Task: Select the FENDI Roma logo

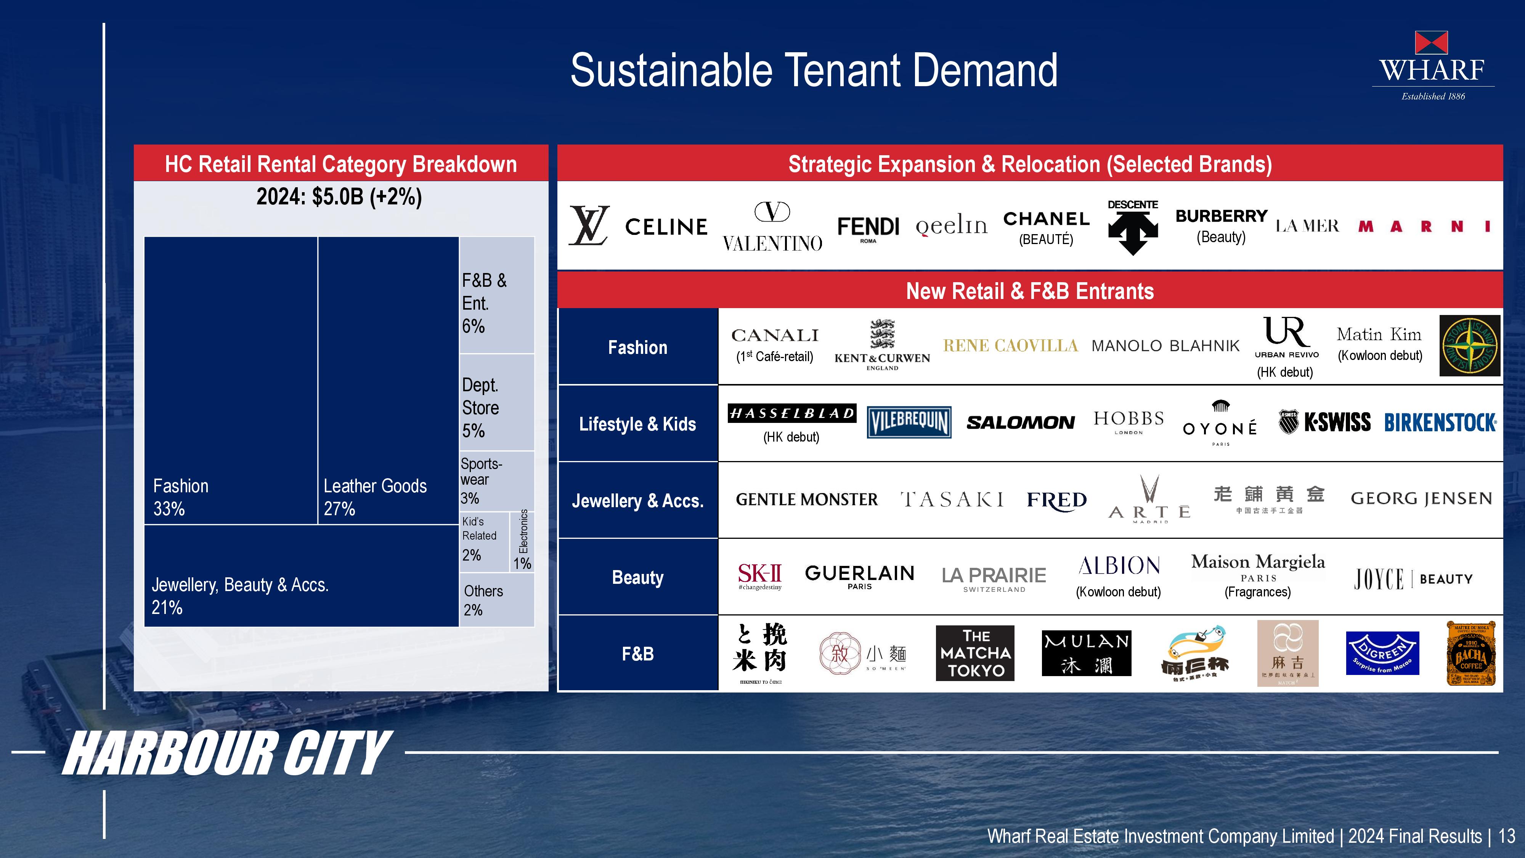Action: coord(868,229)
